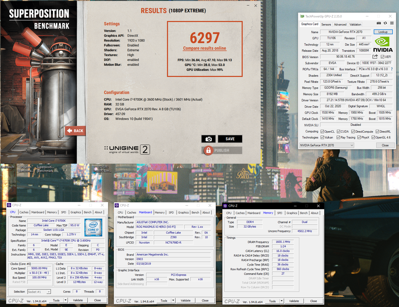Minimize the Superposition results window

click(x=248, y=5)
